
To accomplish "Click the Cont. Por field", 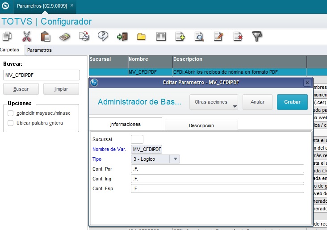I will 218,169.
